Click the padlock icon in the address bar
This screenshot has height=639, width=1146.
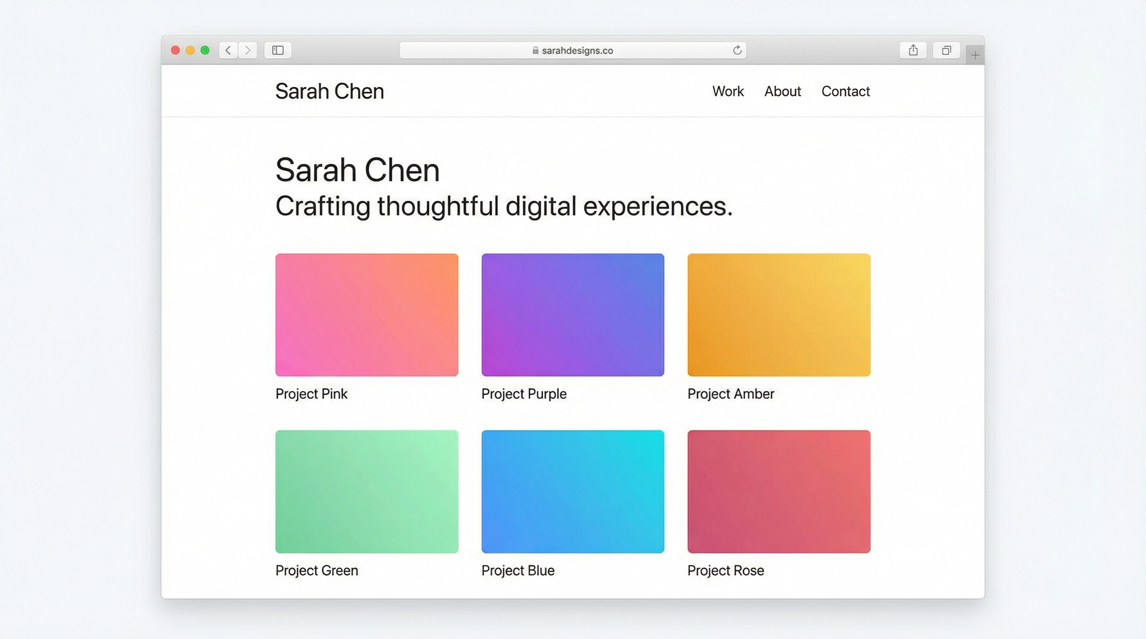[x=535, y=50]
